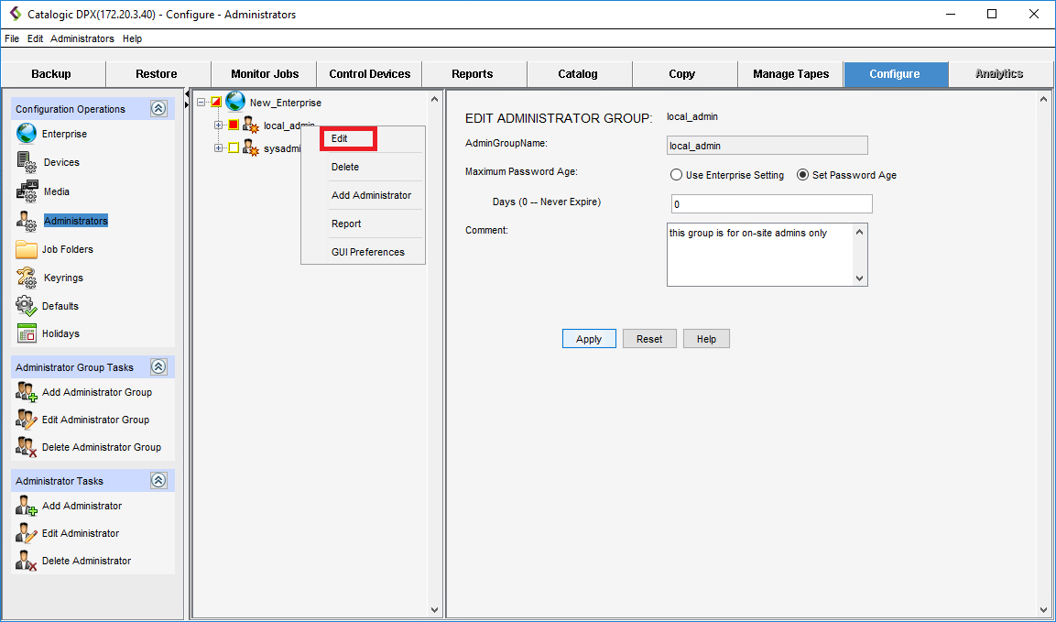The image size is (1056, 622).
Task: Click the comment box scrollbar down arrow
Action: 859,278
